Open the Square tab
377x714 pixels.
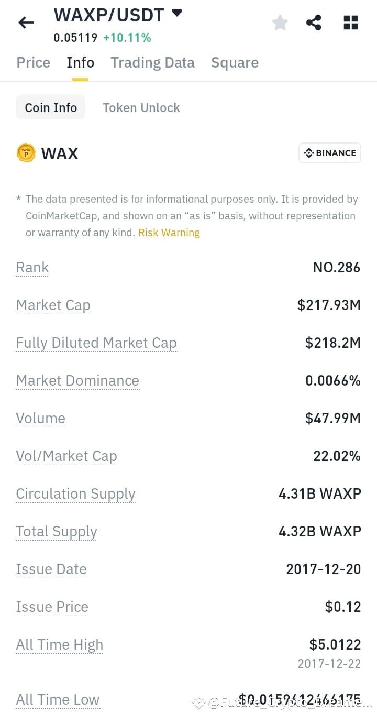coord(235,62)
